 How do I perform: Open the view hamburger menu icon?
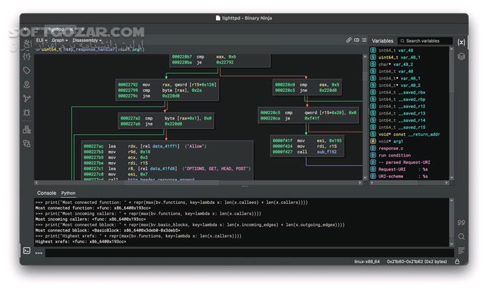(365, 40)
